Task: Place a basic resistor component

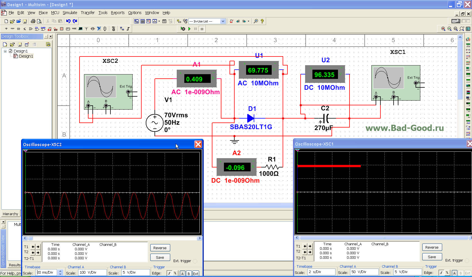Action: point(12,29)
